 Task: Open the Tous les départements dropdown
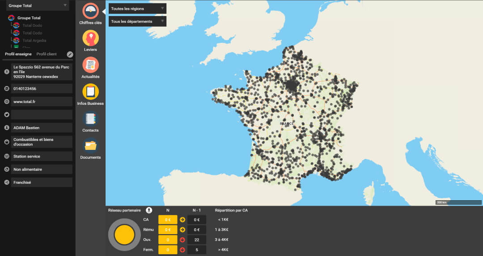[x=137, y=21]
